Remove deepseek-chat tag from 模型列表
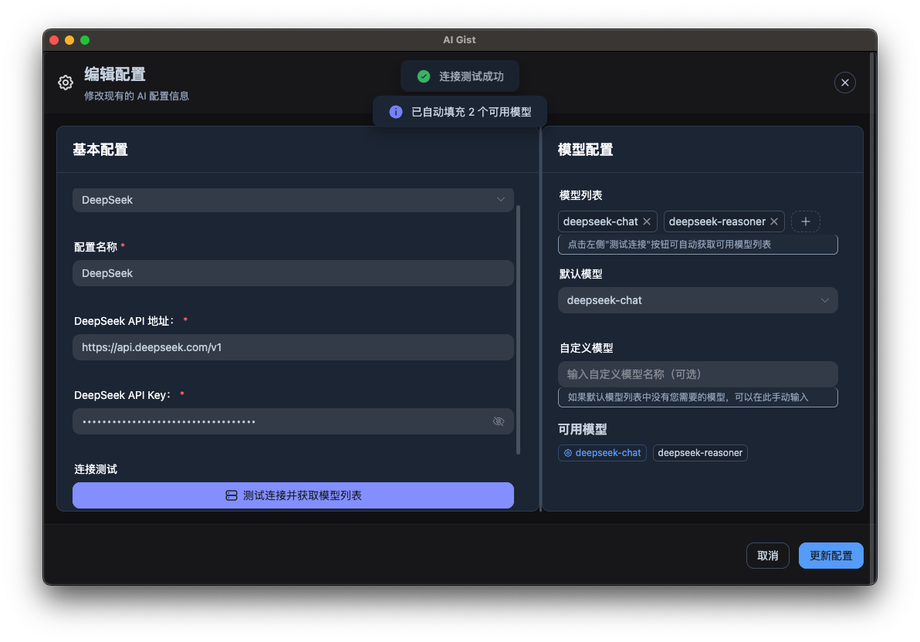 (647, 221)
